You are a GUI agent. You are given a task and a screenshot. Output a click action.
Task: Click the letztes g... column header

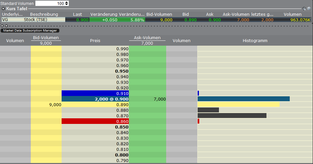(x=262, y=14)
